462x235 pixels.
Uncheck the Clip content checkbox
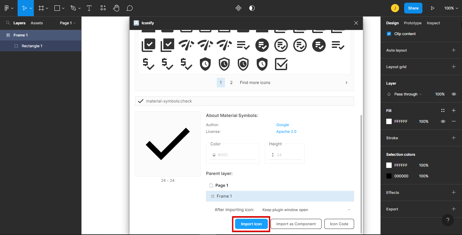point(389,34)
